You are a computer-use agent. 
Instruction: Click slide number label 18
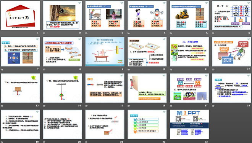(x=249, y=105)
